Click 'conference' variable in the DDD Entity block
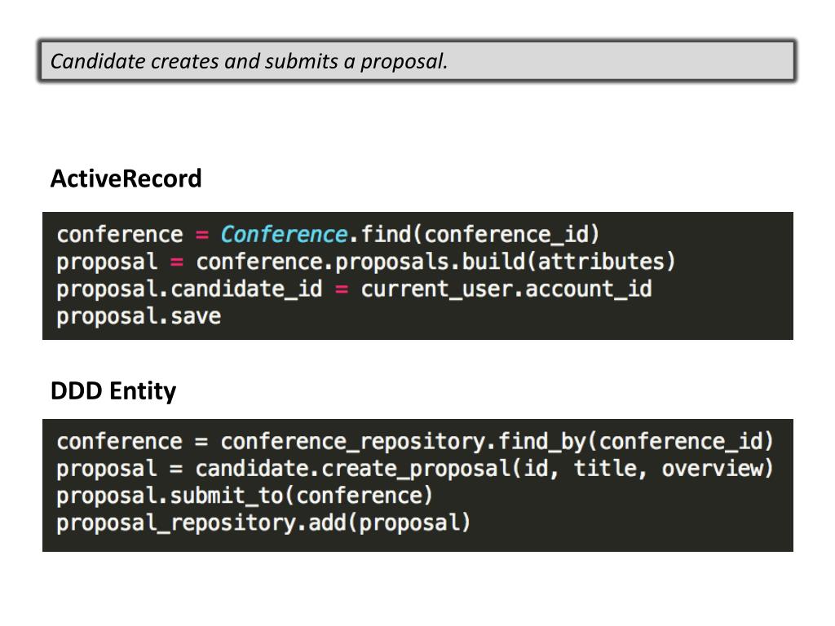 click(x=120, y=442)
